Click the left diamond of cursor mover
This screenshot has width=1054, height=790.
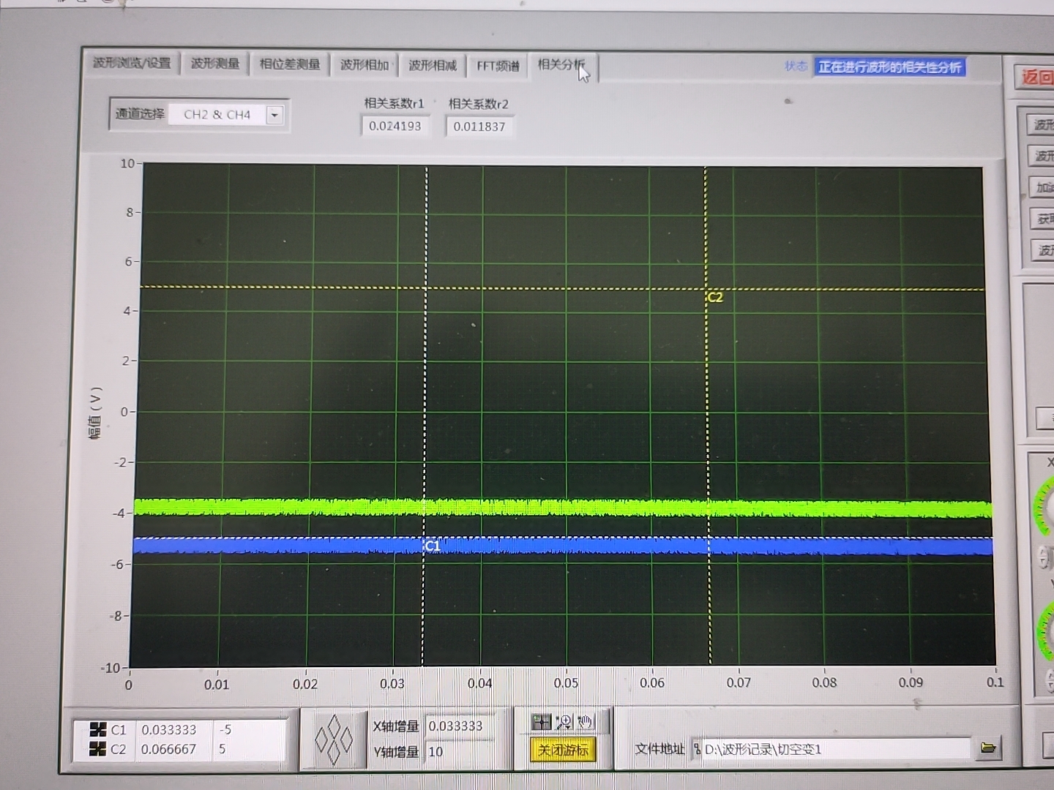[323, 740]
